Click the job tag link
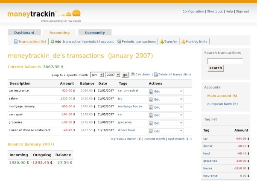Screen dimensions: 257x181 [120, 98]
